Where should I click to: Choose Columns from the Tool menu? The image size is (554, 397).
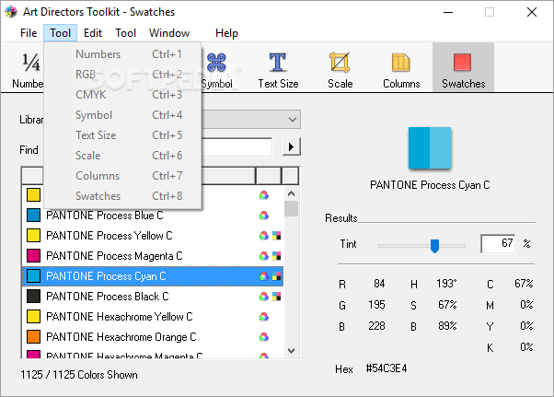pos(122,176)
